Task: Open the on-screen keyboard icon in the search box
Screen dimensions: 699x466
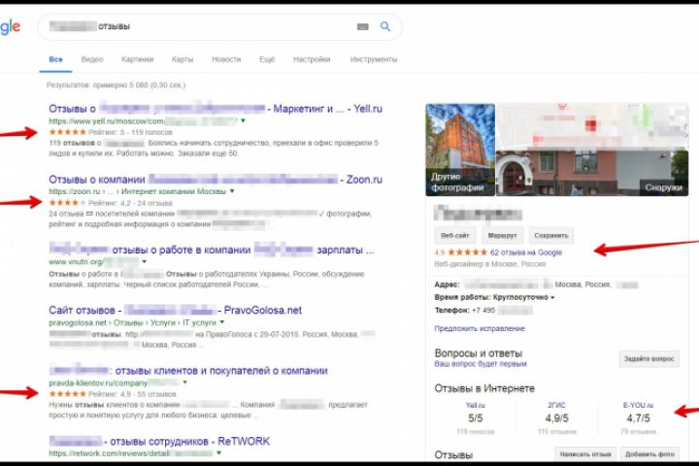Action: pyautogui.click(x=363, y=27)
